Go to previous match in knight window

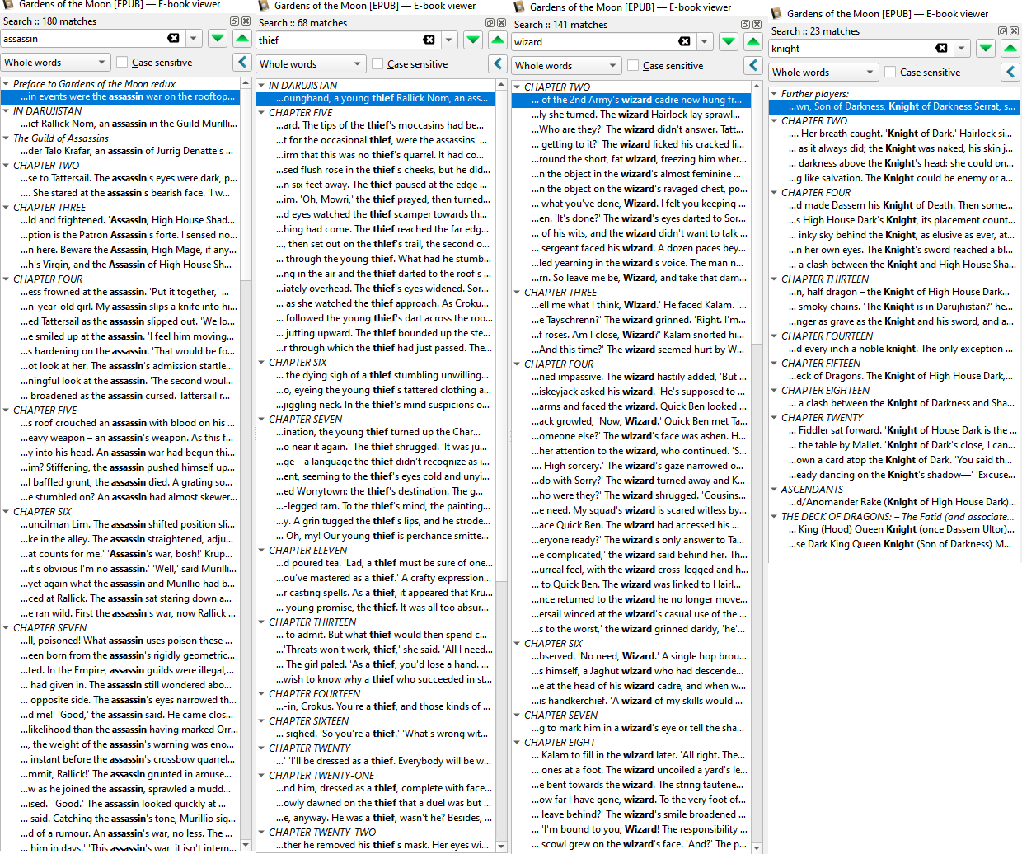tap(1010, 48)
